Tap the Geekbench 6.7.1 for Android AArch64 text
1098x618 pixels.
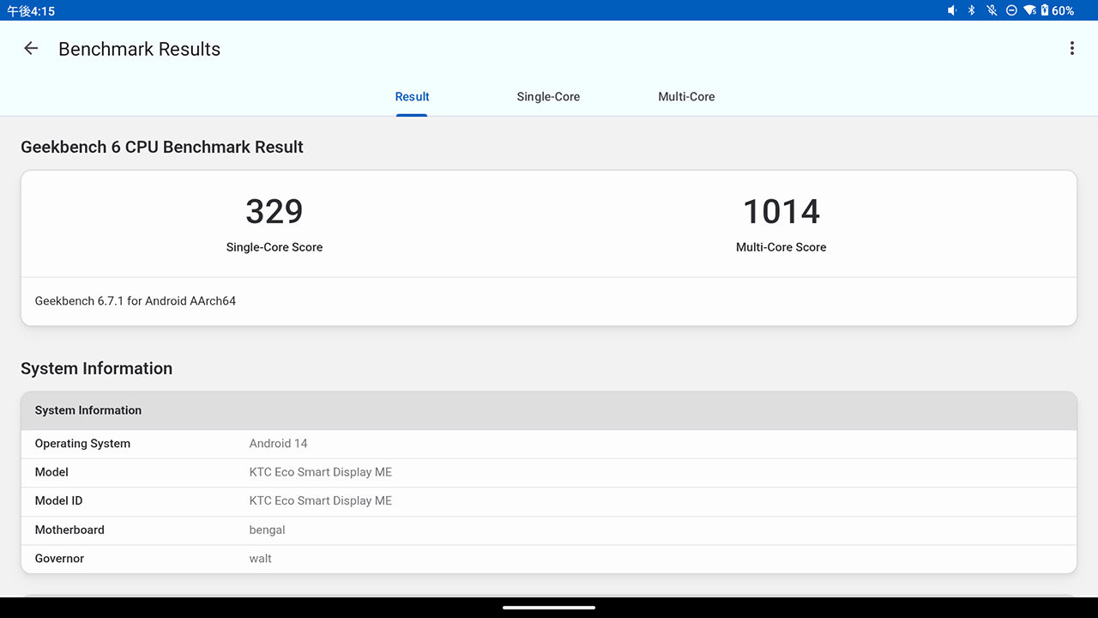pos(136,301)
